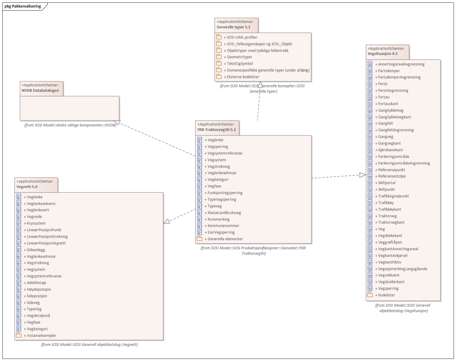Click the class icon next to Fartsdemper
Screen dimensions: 456x361
pos(370,71)
